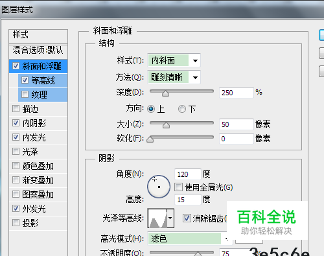Screen dimensions: 324x256
Task: Open the 内阴影 settings row
Action: 38,123
